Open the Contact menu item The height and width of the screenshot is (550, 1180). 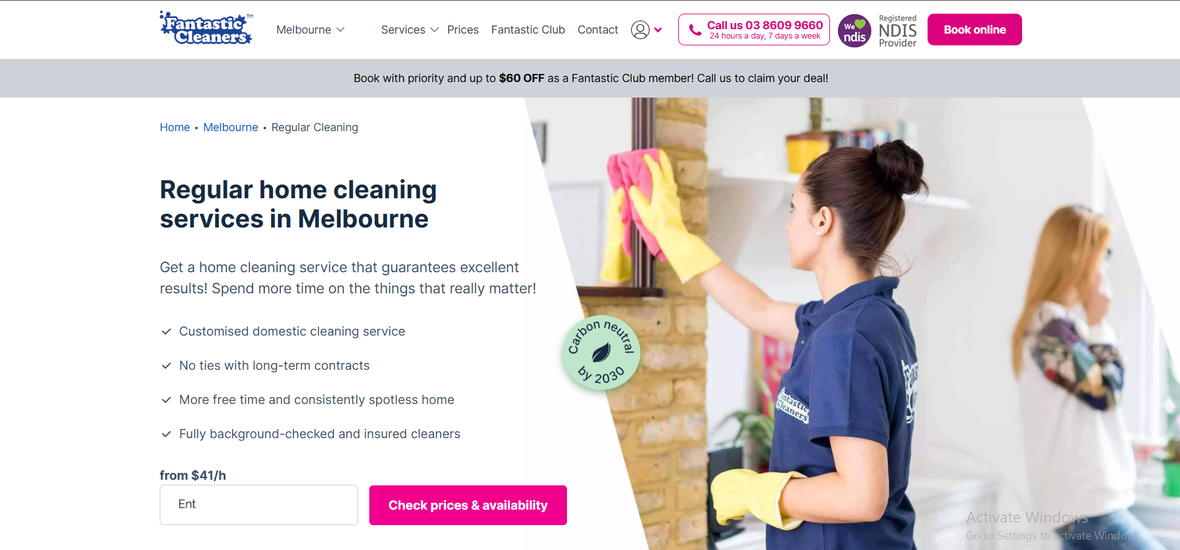[x=597, y=30]
